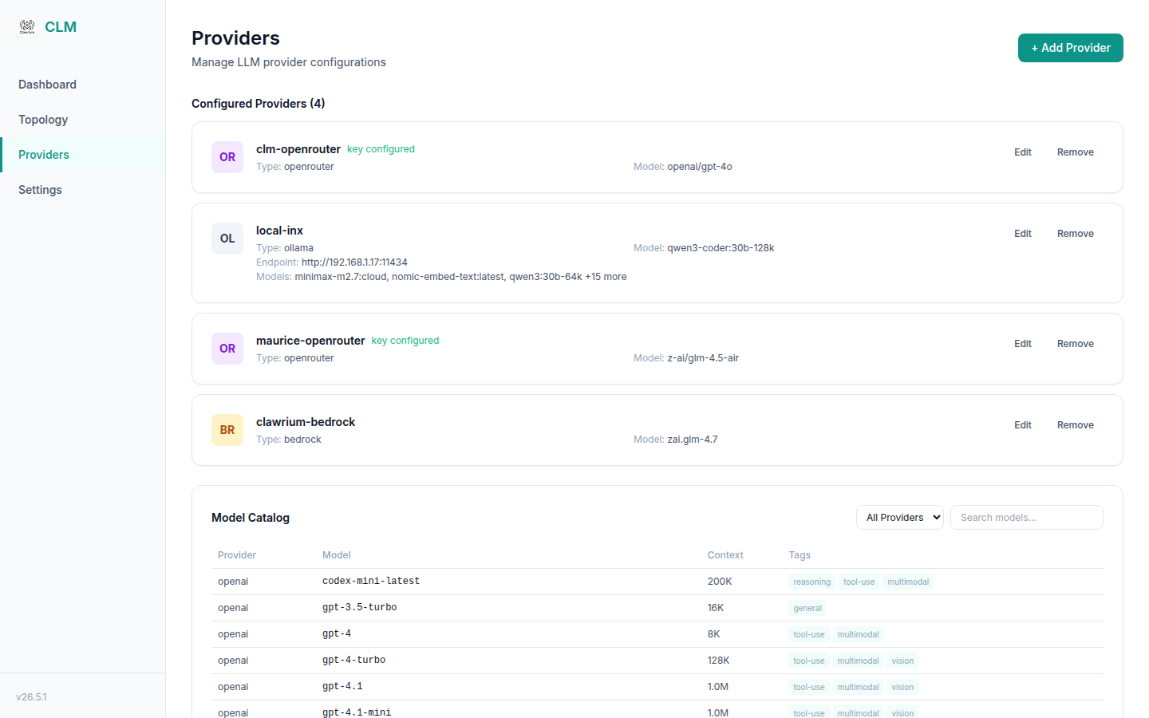Viewport: 1149px width, 718px height.
Task: Click the Model Catalog heading
Action: (251, 518)
